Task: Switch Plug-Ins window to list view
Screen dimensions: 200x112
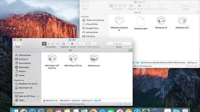Action: click(x=116, y=6)
